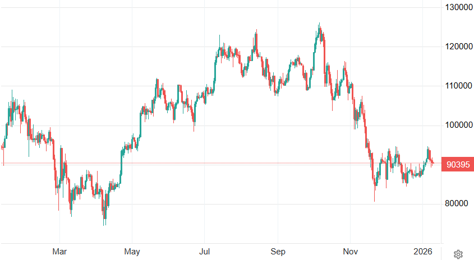Click the 80000 price scale label
This screenshot has height=260, width=474.
[x=457, y=203]
